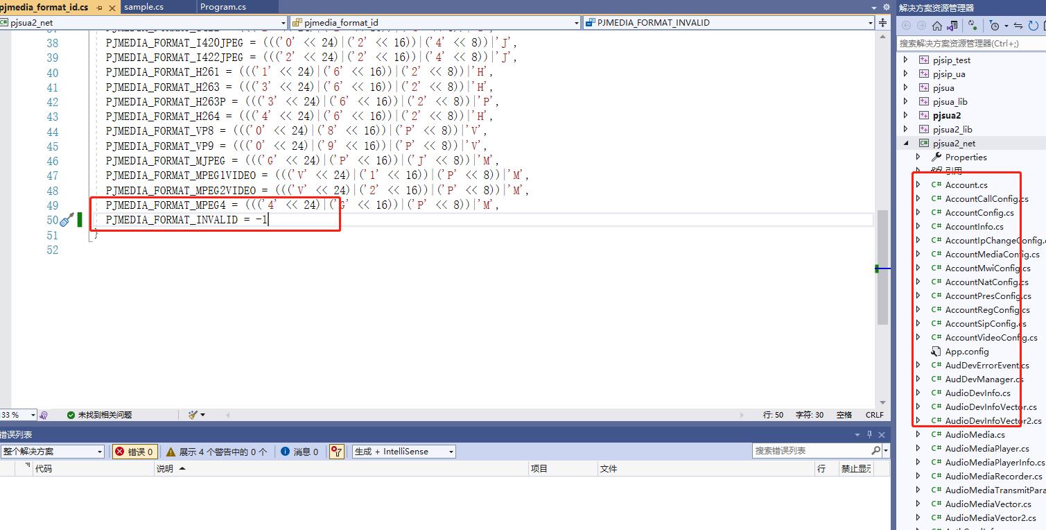Viewport: 1046px width, 530px height.
Task: Focus the error list search field
Action: coord(811,451)
